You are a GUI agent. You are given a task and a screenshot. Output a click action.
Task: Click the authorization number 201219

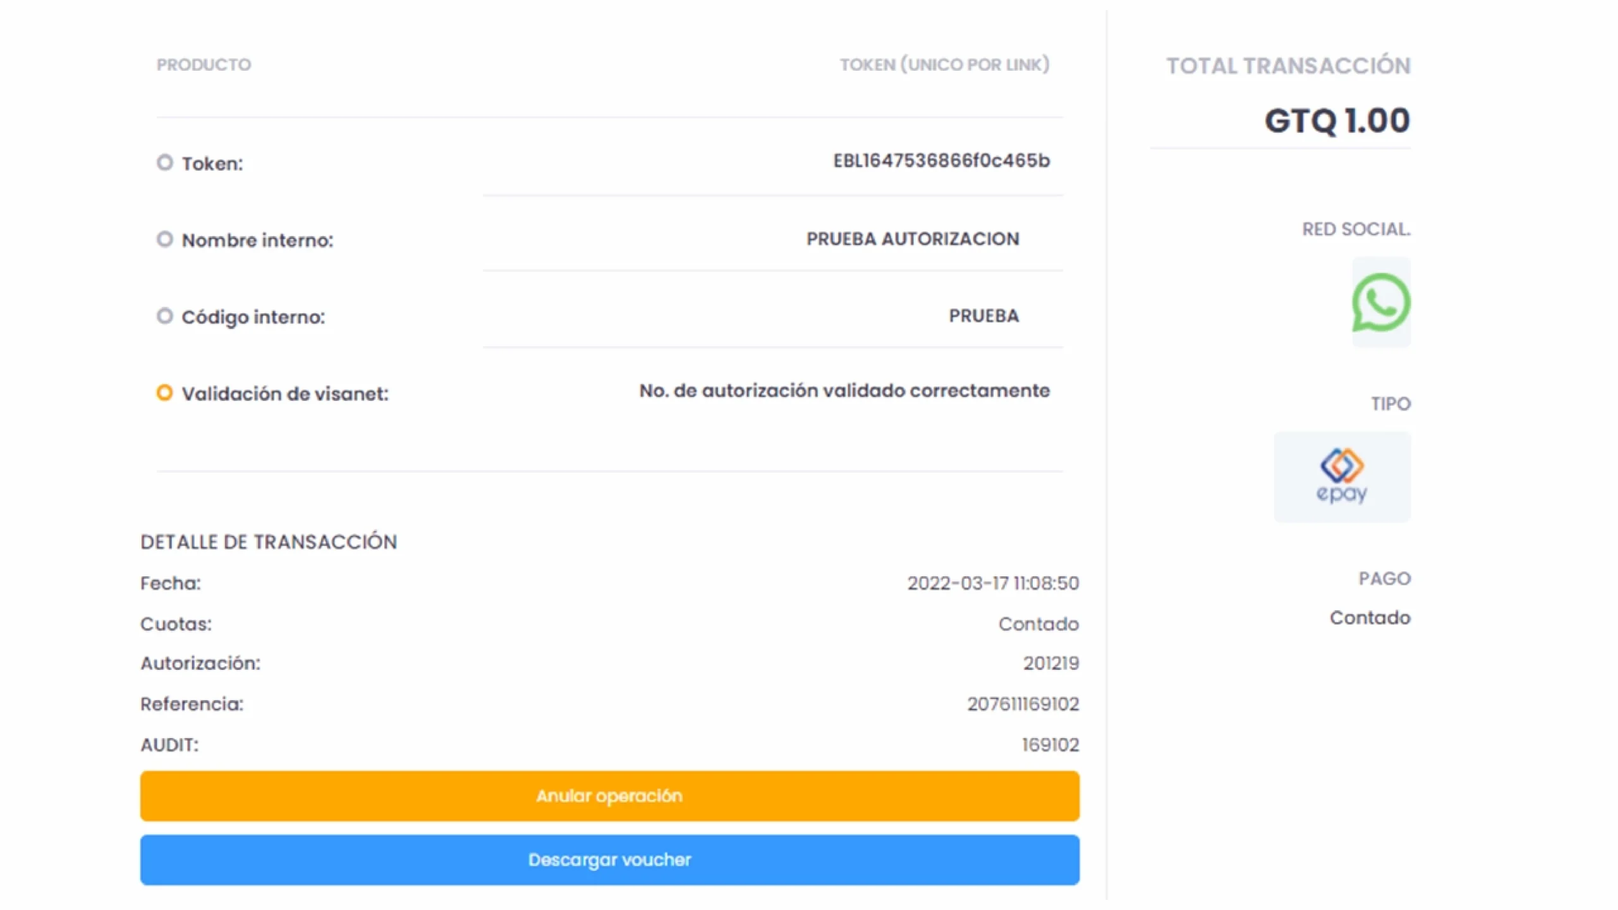pyautogui.click(x=1052, y=663)
